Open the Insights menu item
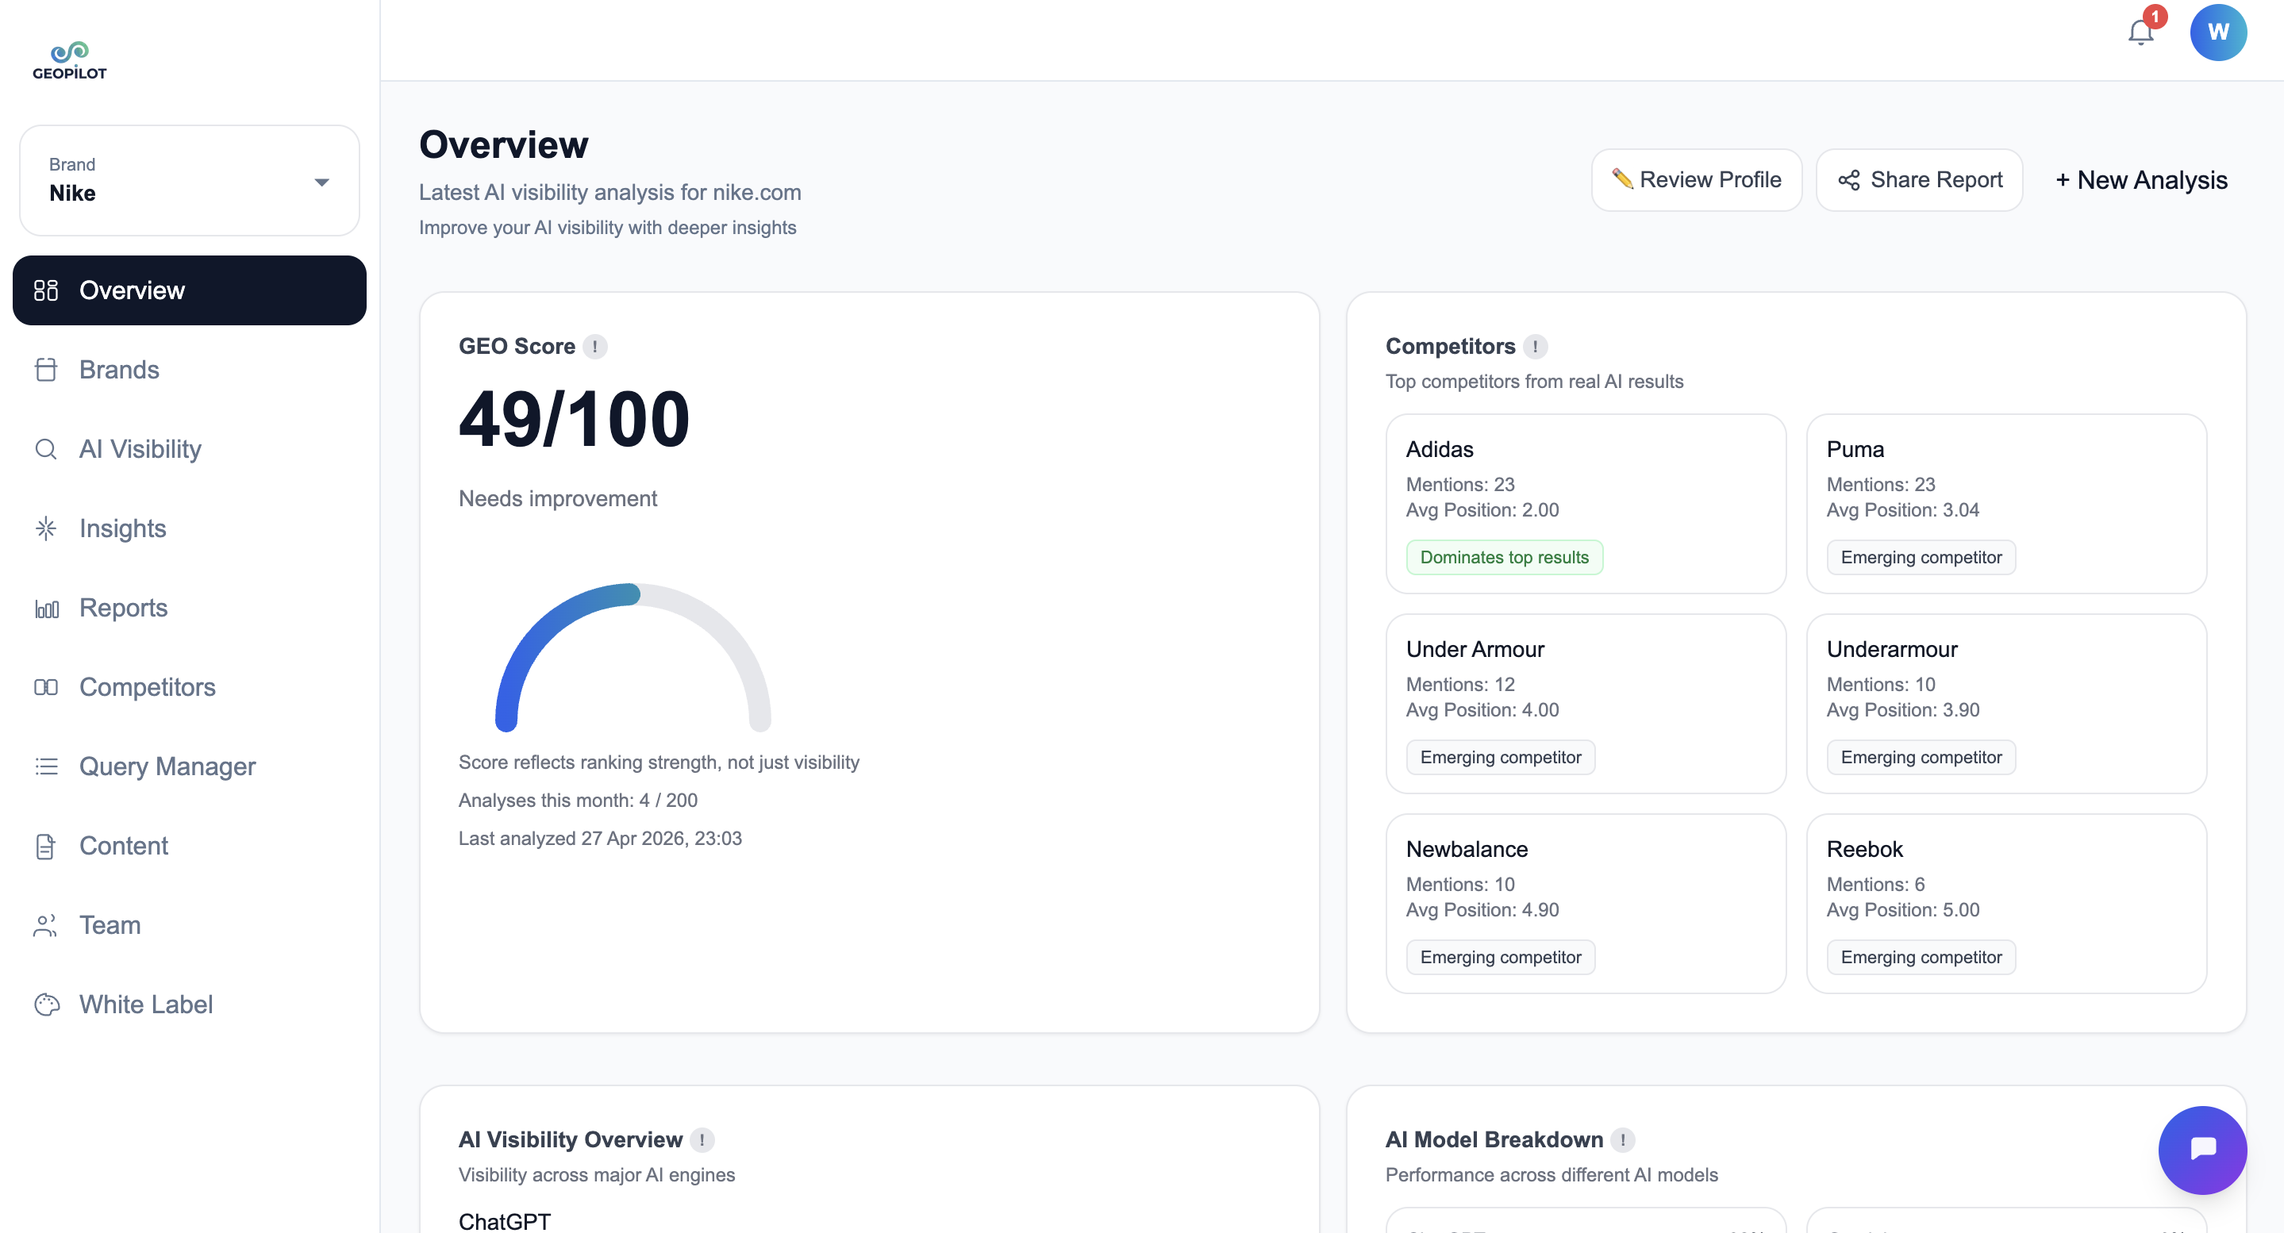 pos(190,528)
